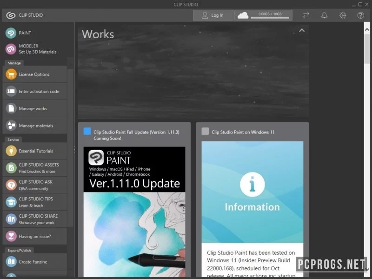372x279 pixels.
Task: Open CLIP STUDIO ASK icon
Action: point(11,185)
